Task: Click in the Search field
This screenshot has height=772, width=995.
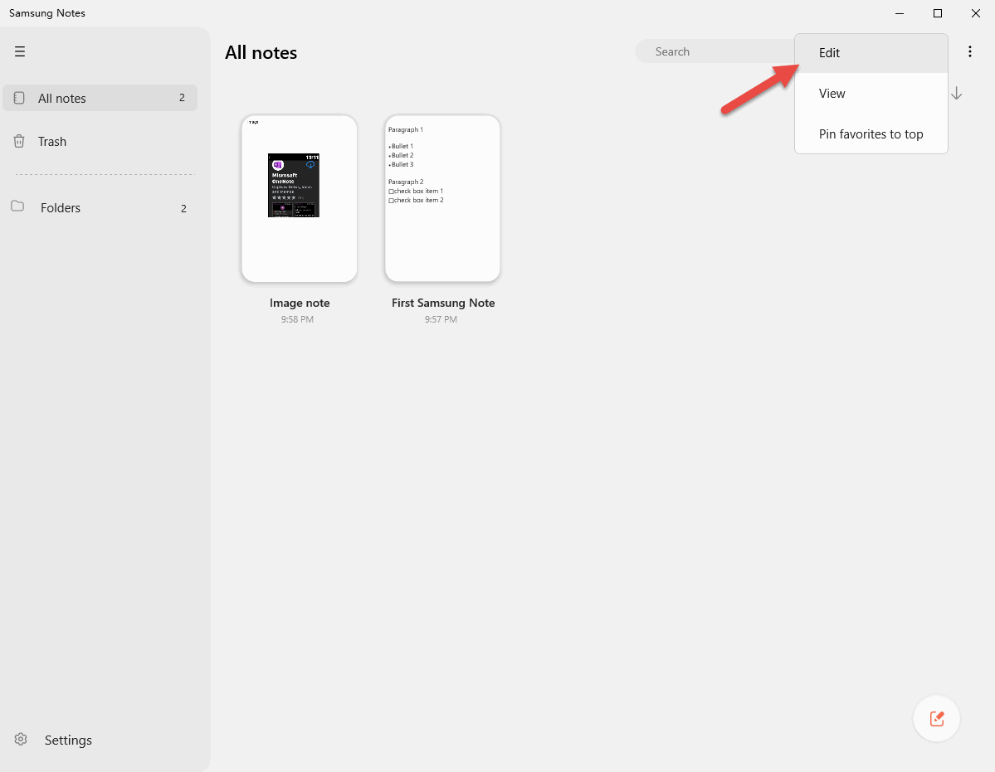Action: (x=715, y=51)
